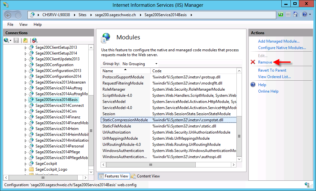Click the modules list horizontal scrollbar thumb
Viewport: 316px width, 191px height.
(151, 165)
